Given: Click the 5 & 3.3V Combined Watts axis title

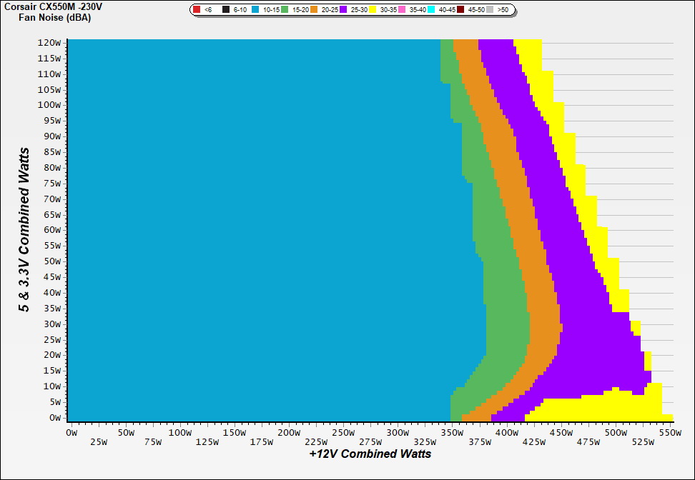Looking at the screenshot, I should [x=25, y=229].
